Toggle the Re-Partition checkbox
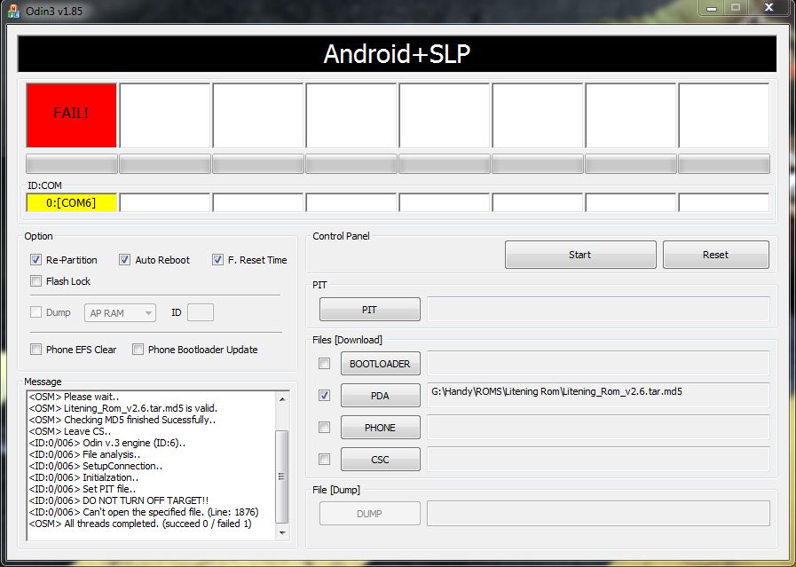Image resolution: width=796 pixels, height=567 pixels. 35,260
